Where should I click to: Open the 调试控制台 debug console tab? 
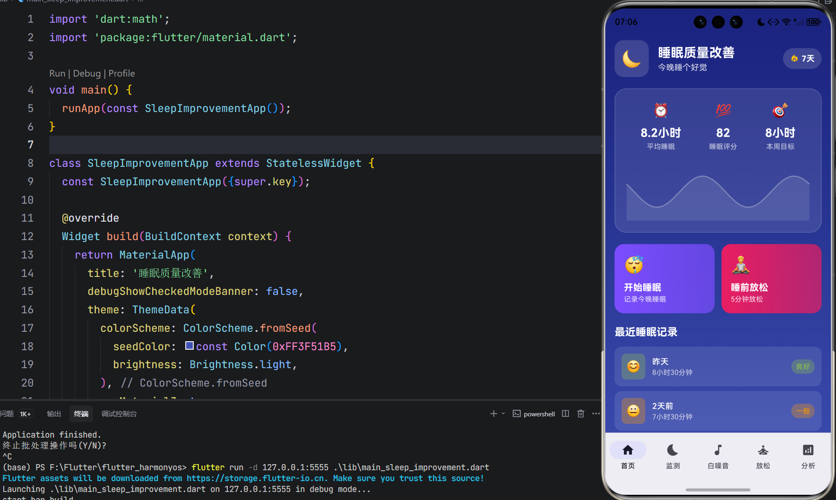coord(119,414)
